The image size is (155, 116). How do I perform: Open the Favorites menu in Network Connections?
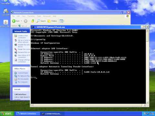tap(31, 16)
